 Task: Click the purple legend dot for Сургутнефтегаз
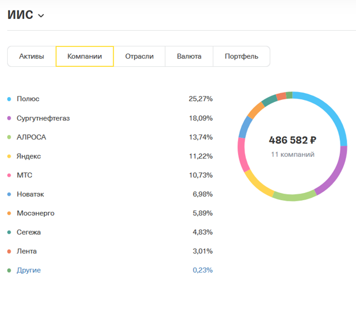click(9, 118)
